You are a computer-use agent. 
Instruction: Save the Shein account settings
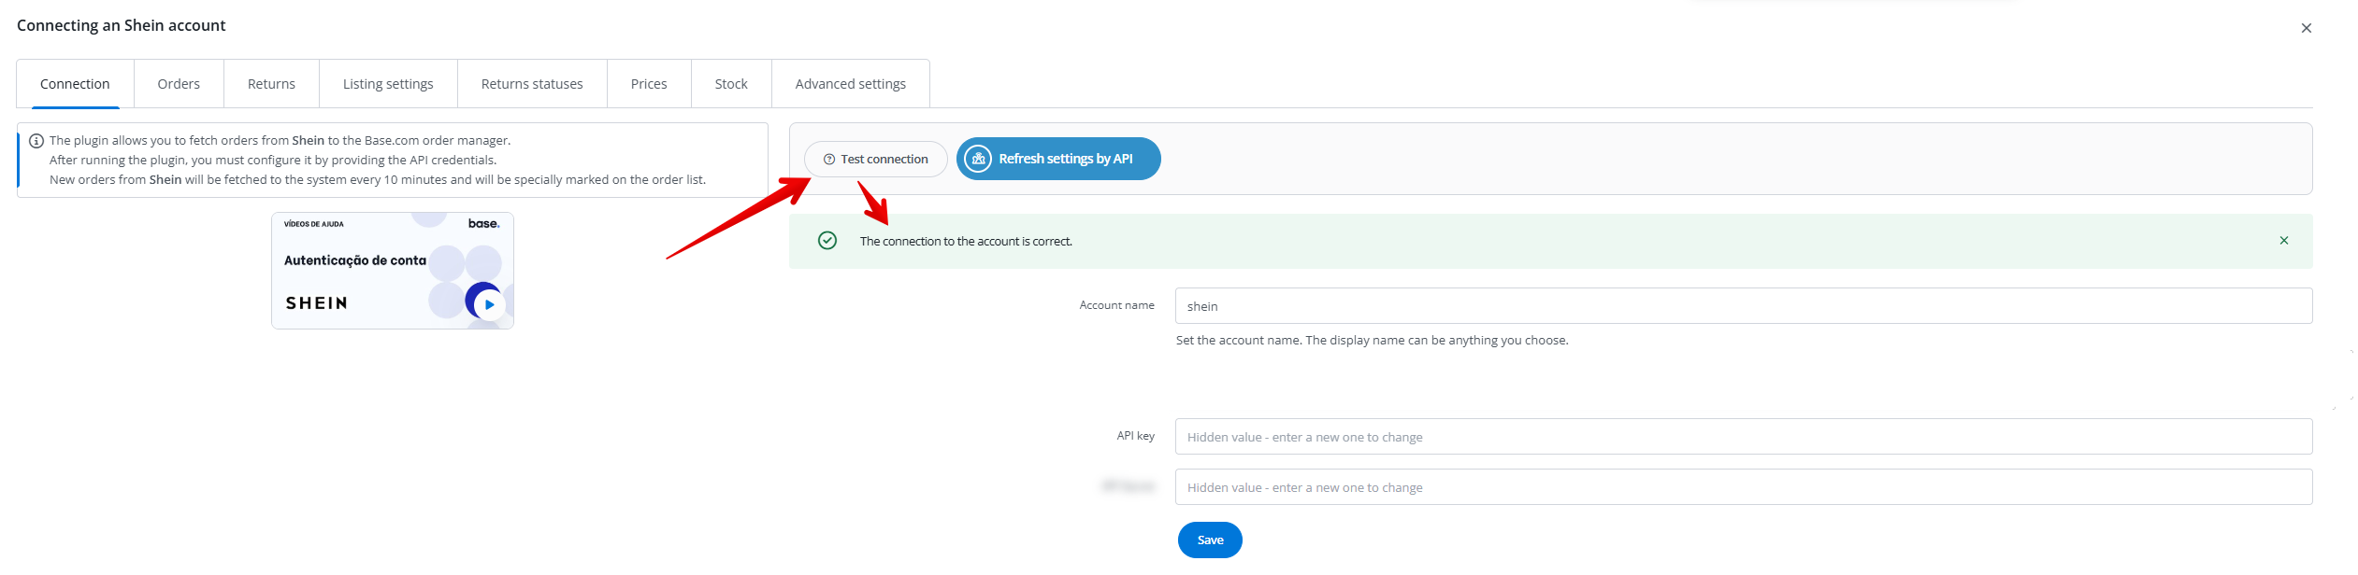[x=1209, y=540]
